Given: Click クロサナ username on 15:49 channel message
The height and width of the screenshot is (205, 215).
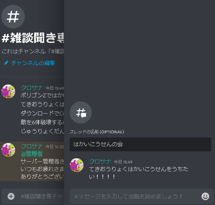Looking at the screenshot, I should 32,88.
